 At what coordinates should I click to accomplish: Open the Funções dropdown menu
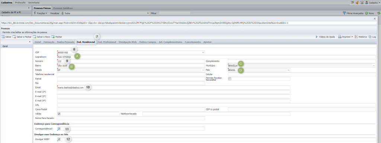(40, 13)
